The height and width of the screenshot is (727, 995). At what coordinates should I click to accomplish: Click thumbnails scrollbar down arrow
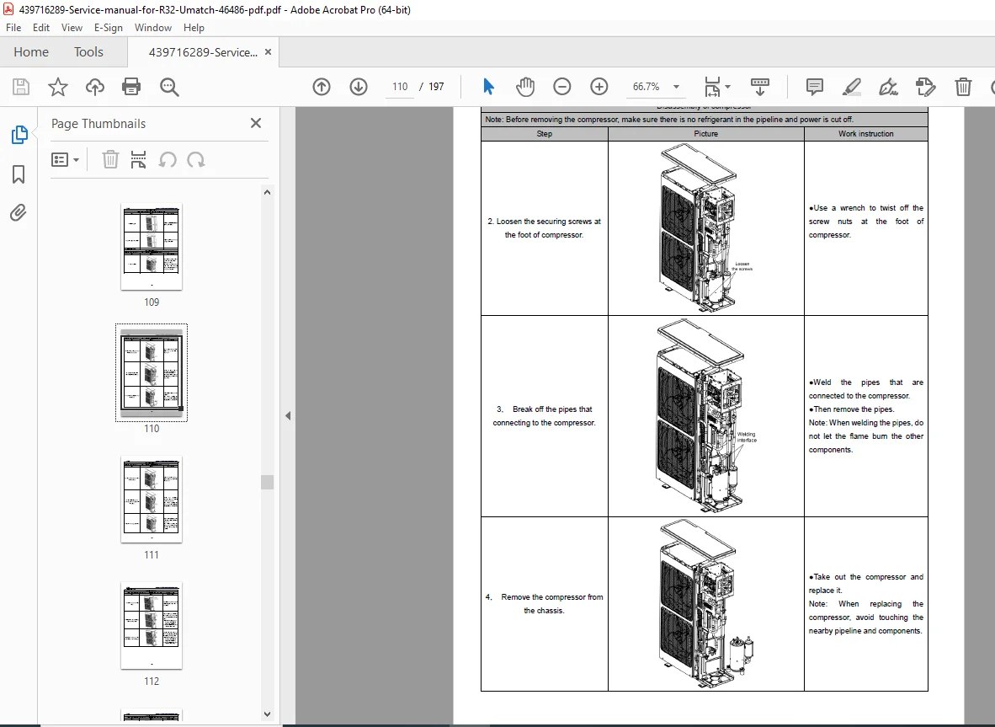[x=267, y=714]
